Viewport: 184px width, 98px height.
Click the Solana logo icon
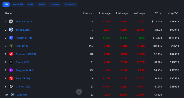click(11, 62)
